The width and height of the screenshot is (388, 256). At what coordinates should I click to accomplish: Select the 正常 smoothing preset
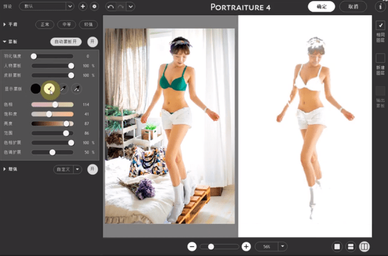point(45,24)
